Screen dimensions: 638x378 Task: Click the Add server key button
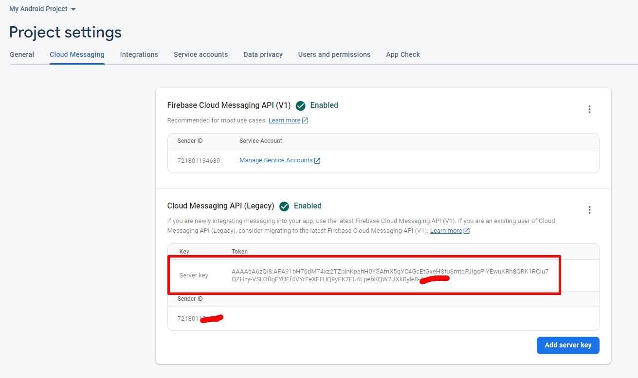567,345
